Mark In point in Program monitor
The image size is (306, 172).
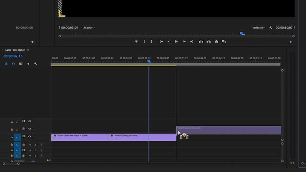click(x=144, y=41)
